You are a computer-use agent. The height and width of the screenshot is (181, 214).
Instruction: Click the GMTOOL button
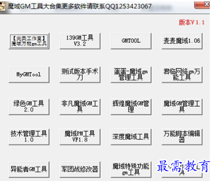click(131, 41)
